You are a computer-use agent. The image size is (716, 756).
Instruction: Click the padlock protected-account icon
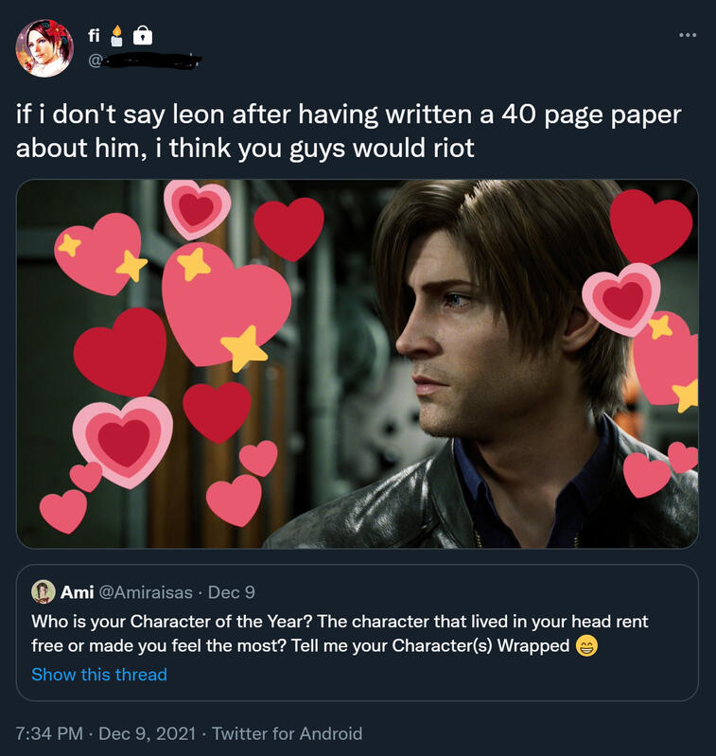143,36
